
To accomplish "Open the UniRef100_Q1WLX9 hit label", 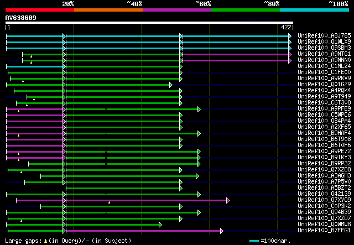I will [324, 42].
